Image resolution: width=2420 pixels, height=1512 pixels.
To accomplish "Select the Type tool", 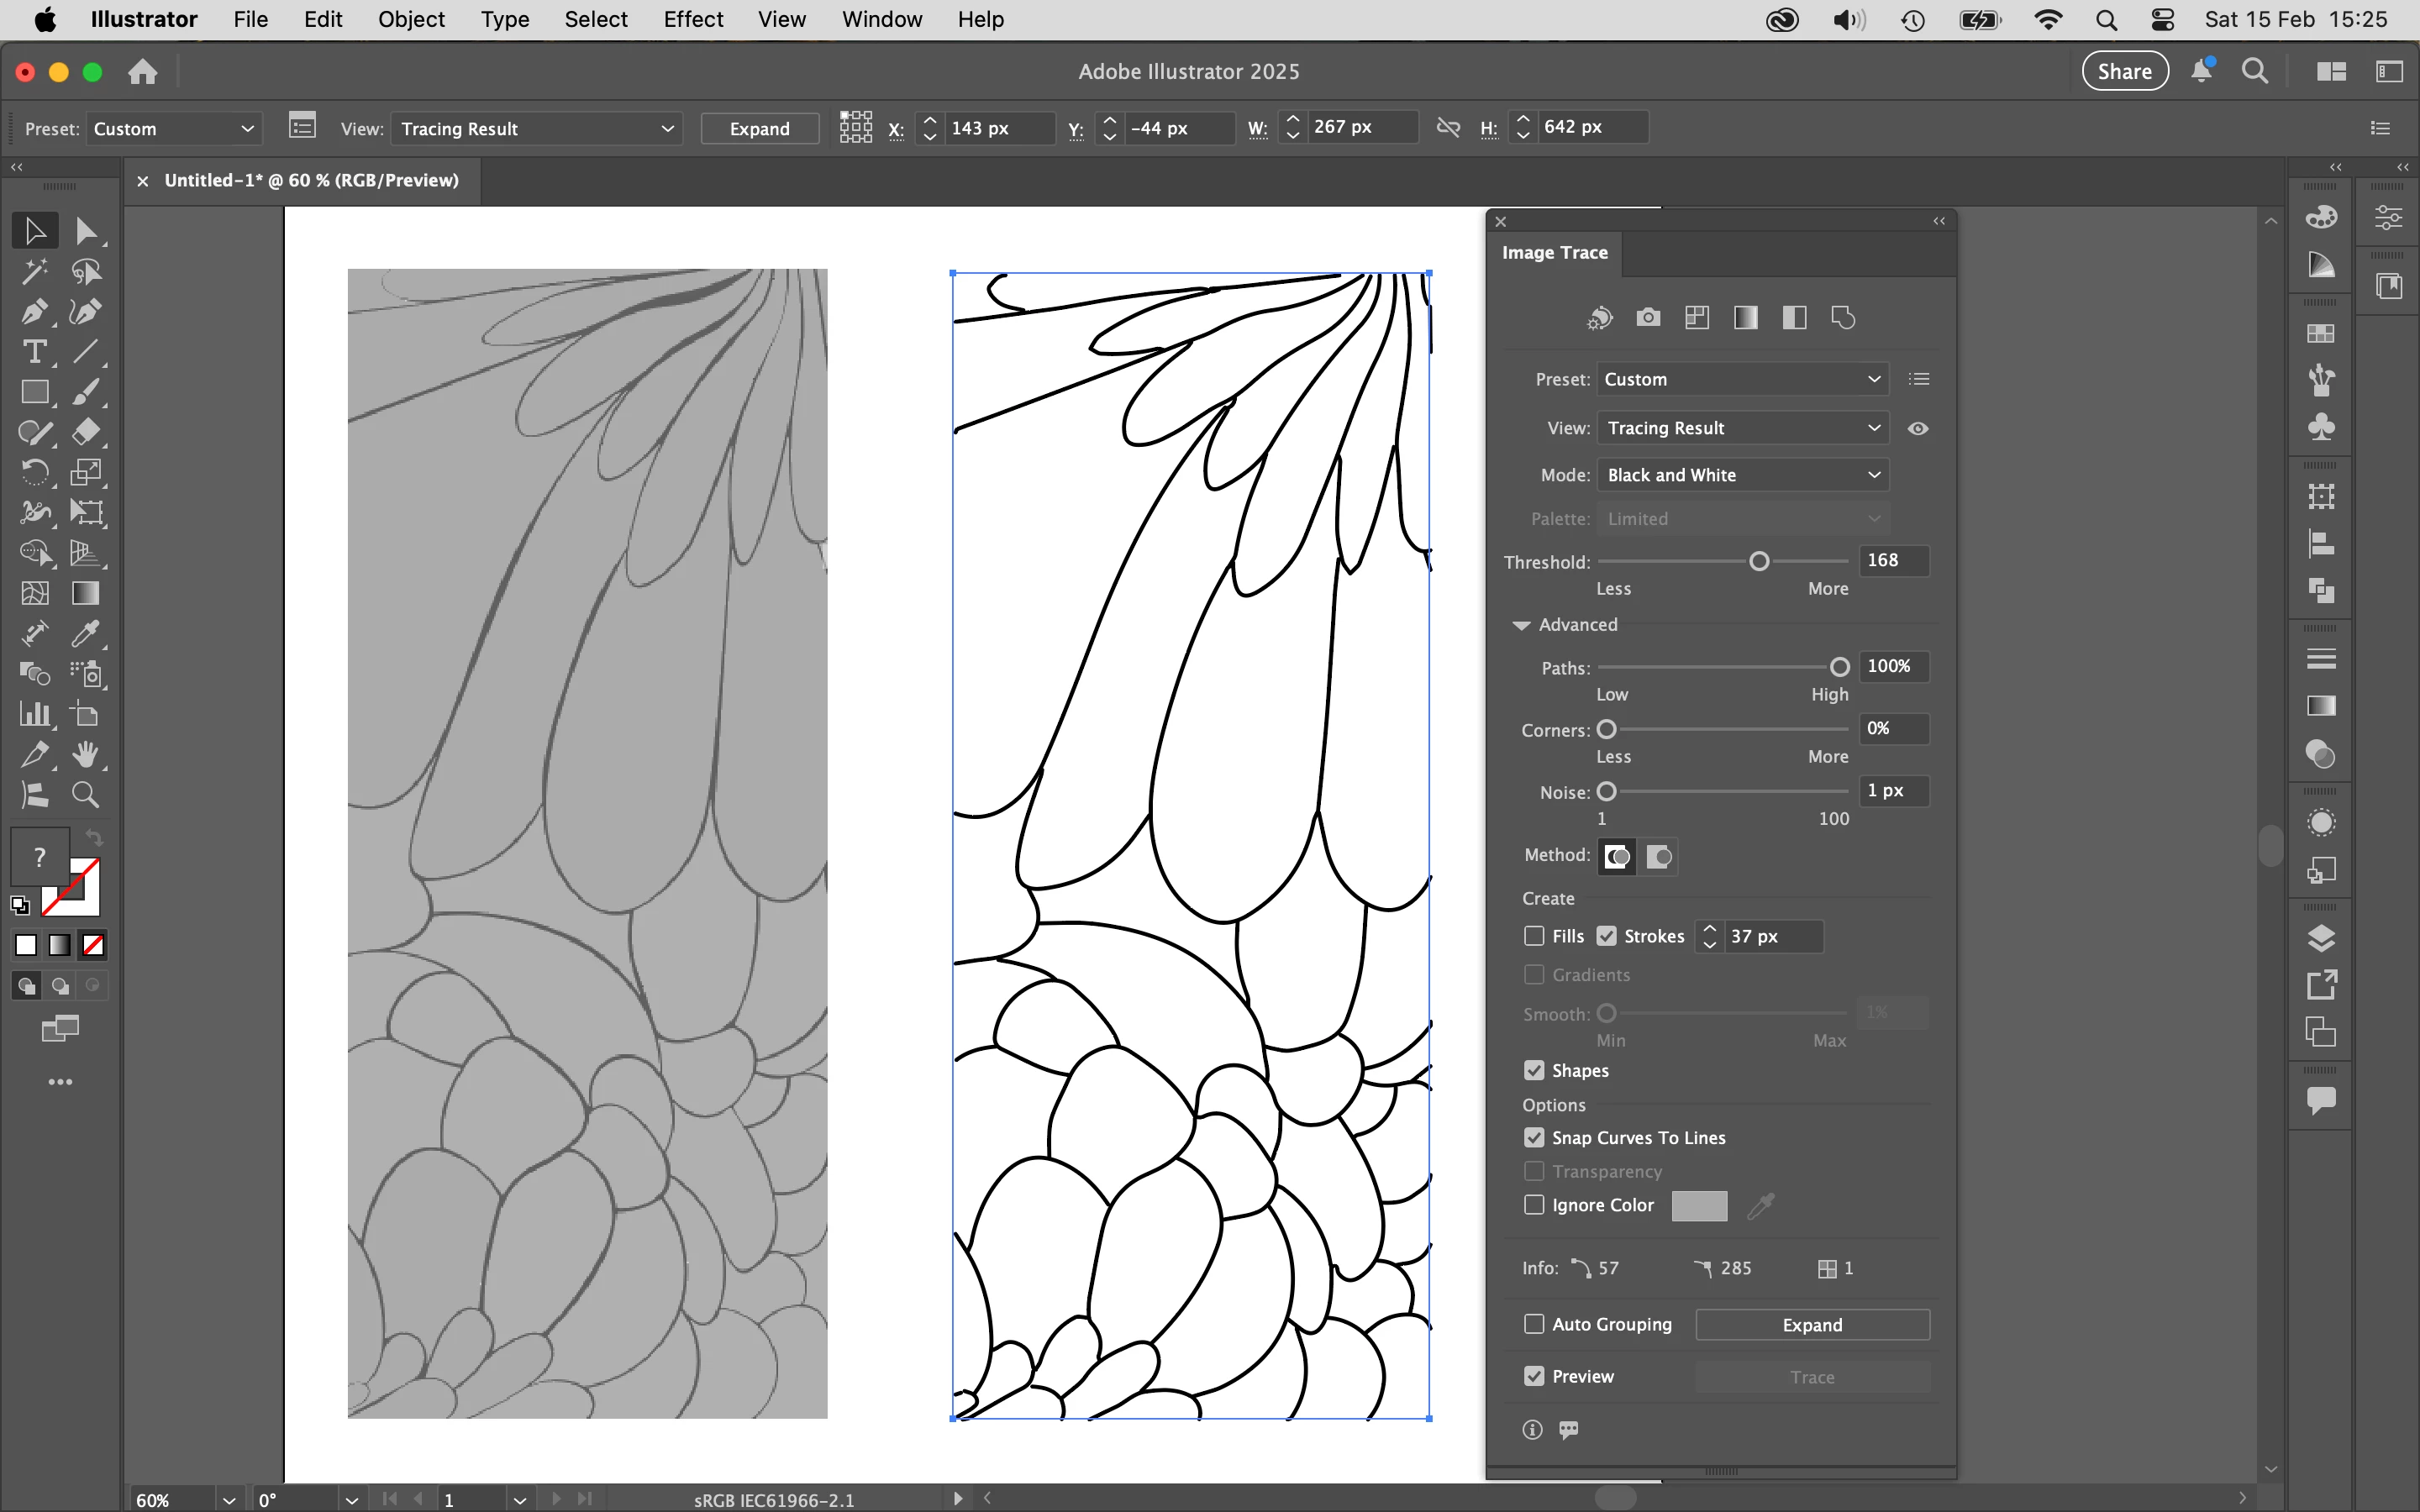I will [33, 352].
